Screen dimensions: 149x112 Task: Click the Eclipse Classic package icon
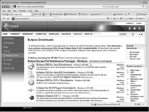click(31, 98)
